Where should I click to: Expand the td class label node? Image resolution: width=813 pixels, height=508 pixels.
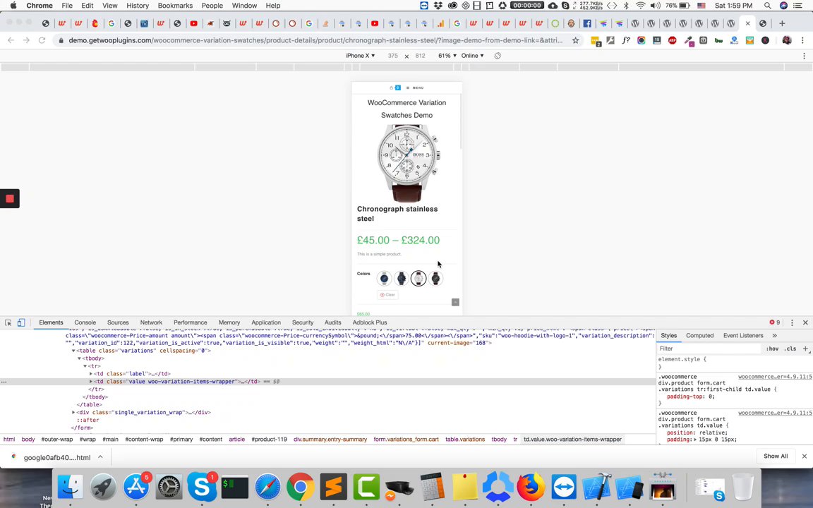pyautogui.click(x=91, y=374)
